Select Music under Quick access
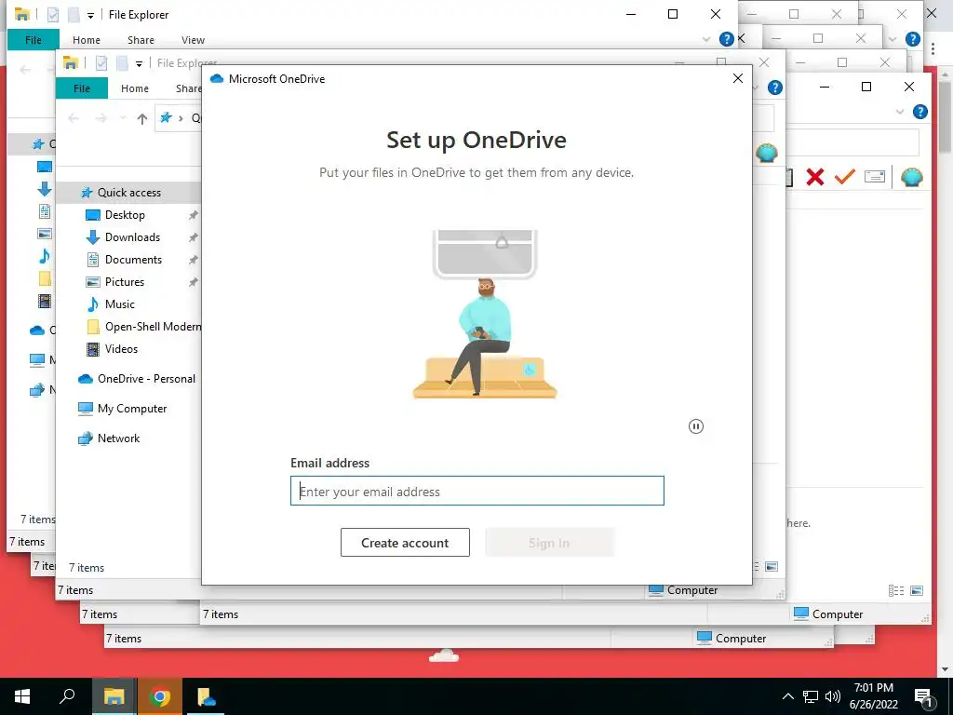Screen dimensions: 953x715 tap(120, 304)
